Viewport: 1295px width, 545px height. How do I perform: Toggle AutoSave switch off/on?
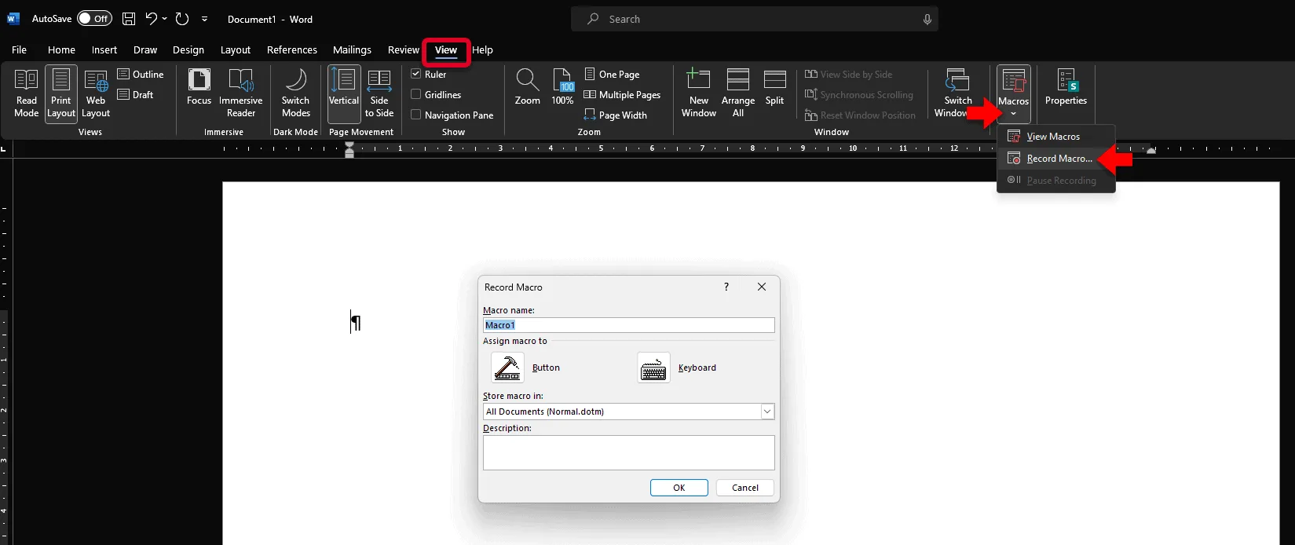94,19
